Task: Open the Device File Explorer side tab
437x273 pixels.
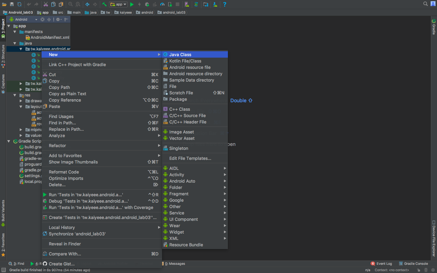Action: pos(434,239)
